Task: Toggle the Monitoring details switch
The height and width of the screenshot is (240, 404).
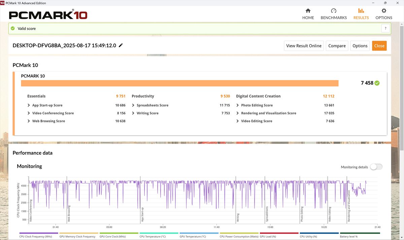Action: [x=376, y=167]
